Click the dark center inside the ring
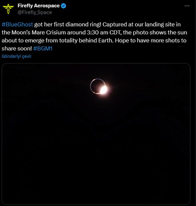 (x=97, y=86)
